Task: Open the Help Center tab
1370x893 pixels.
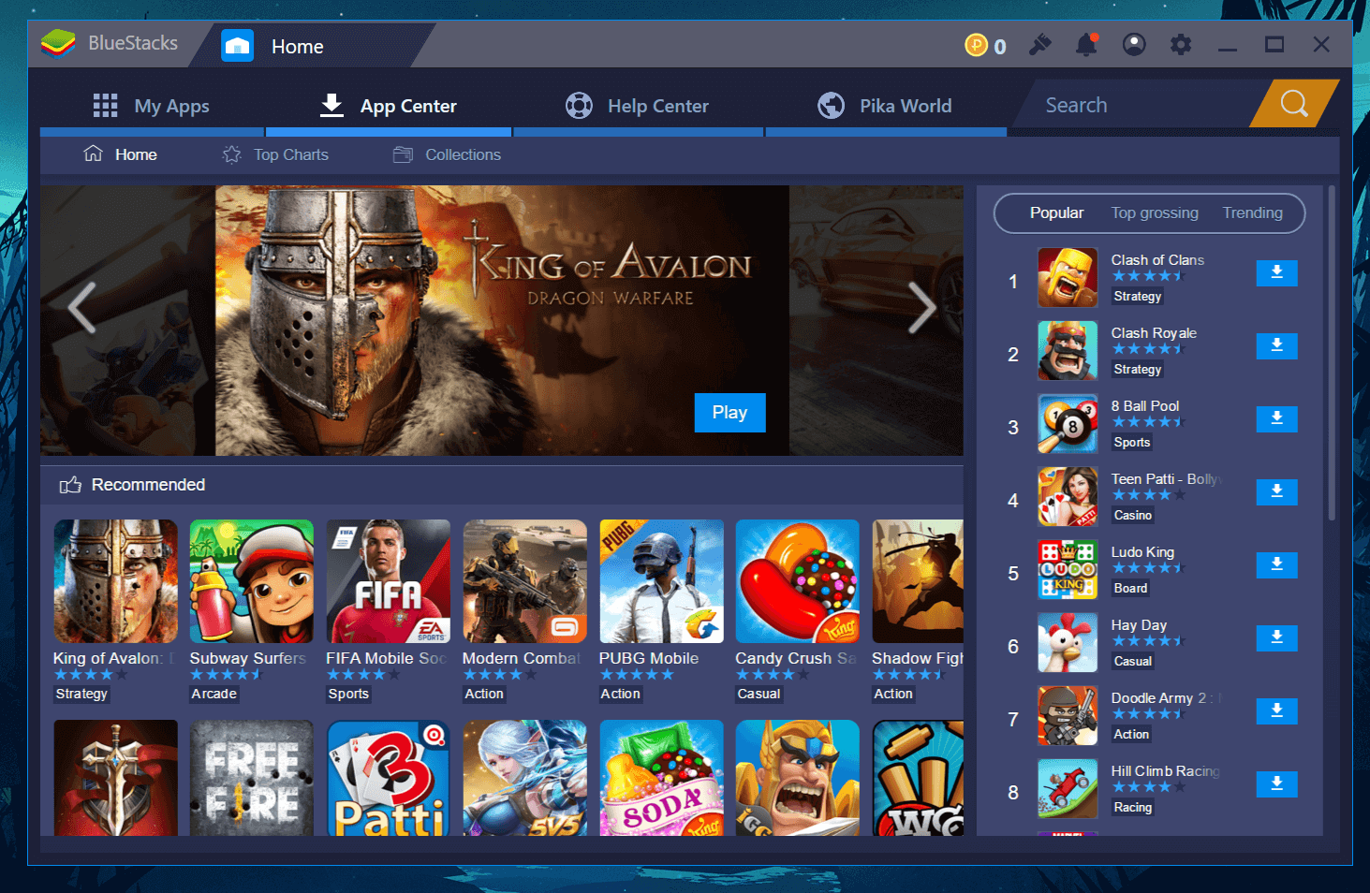Action: [638, 106]
